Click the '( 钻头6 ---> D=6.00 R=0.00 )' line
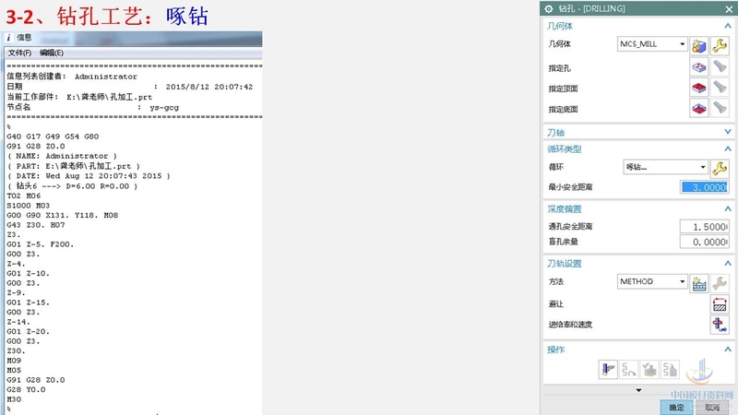738x415 pixels. coord(72,186)
